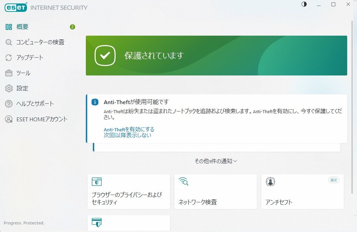
Task: Click the browser privacy shield window icon
Action: pos(97,182)
